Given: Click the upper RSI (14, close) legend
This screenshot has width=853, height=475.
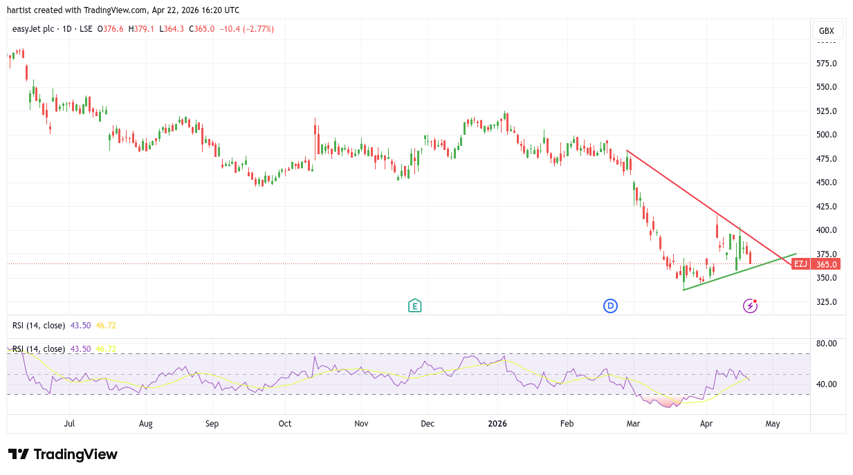Looking at the screenshot, I should click(39, 325).
